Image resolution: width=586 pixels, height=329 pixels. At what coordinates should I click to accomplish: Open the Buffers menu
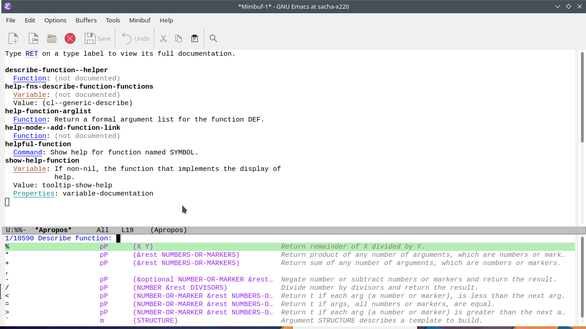(86, 20)
